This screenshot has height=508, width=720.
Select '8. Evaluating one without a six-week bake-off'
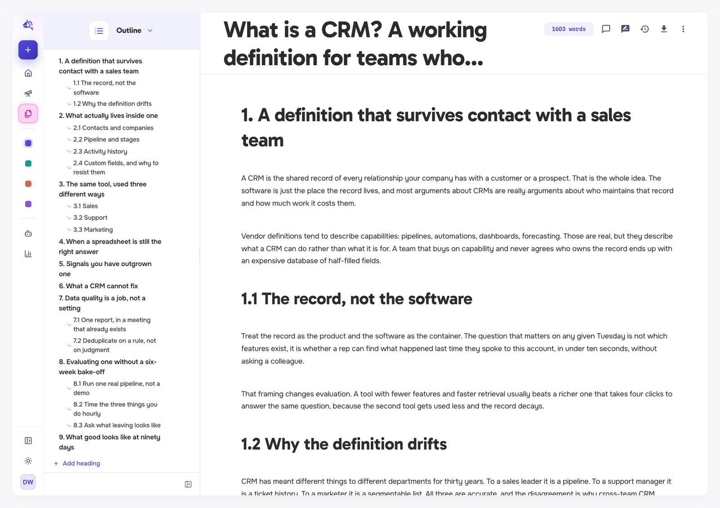[x=108, y=367]
